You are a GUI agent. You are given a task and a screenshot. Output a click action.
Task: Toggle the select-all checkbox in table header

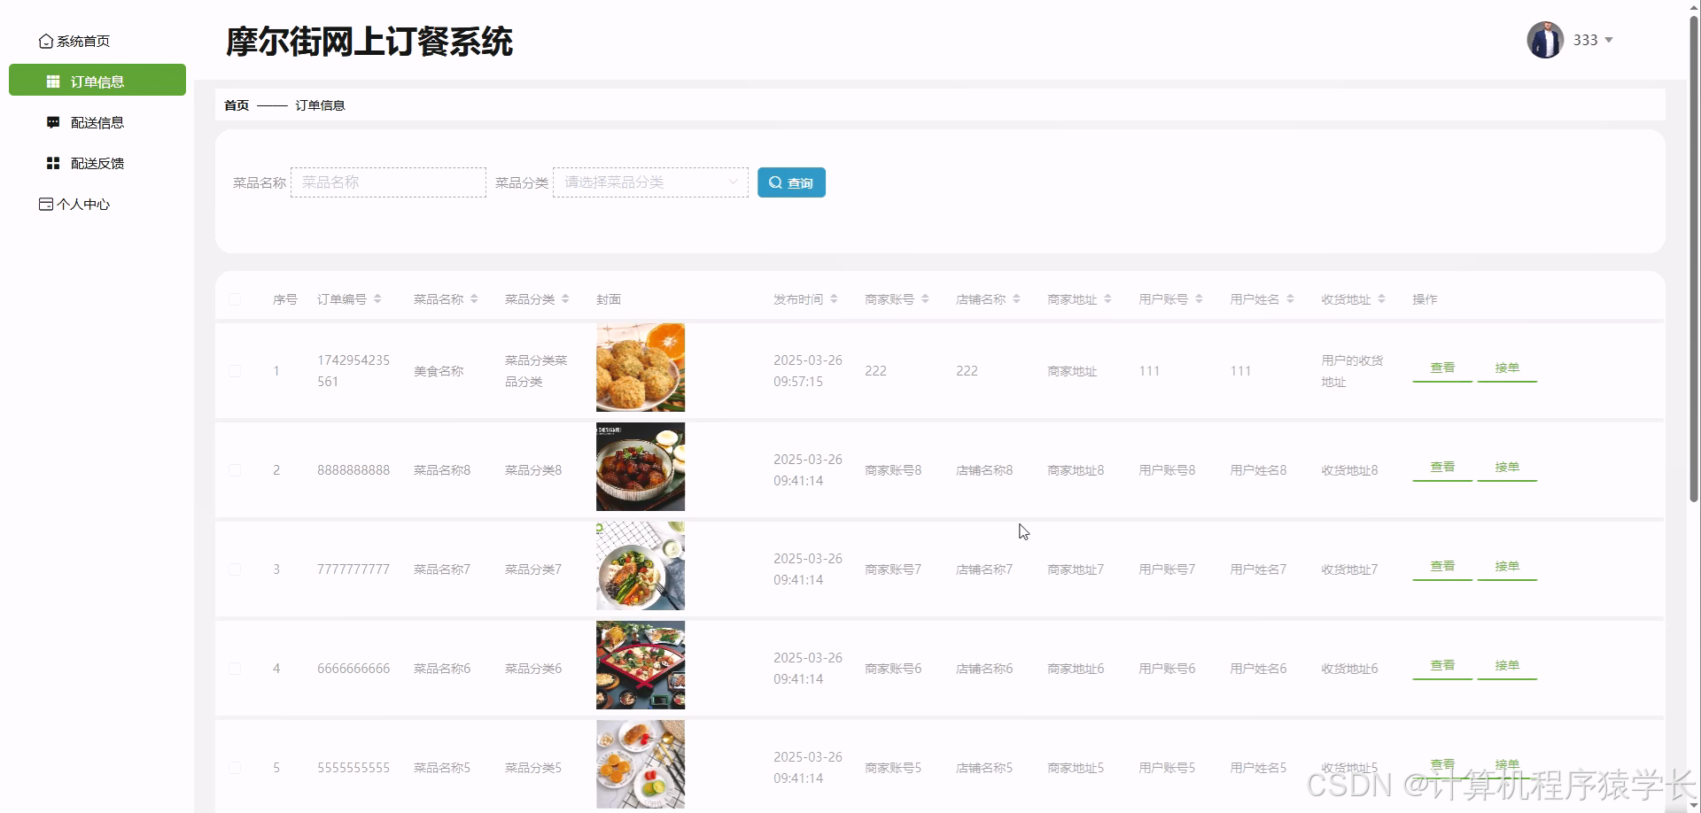coord(235,299)
